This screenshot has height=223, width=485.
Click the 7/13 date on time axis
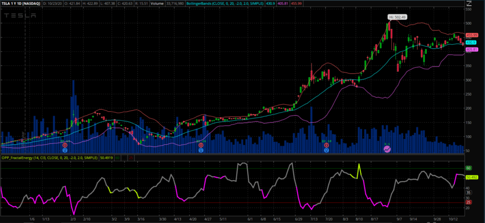(x=314, y=219)
